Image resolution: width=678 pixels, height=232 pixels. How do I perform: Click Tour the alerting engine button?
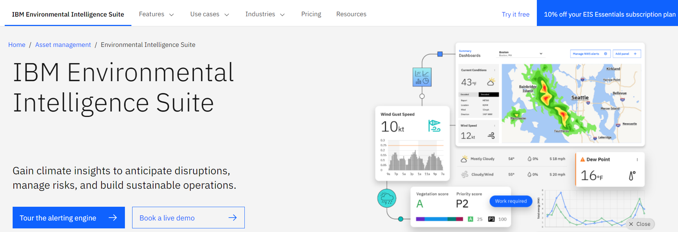coord(69,218)
